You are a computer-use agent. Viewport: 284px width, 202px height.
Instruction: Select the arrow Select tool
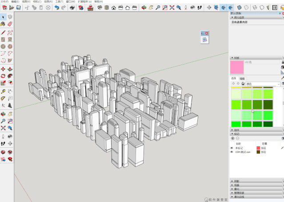click(3, 17)
